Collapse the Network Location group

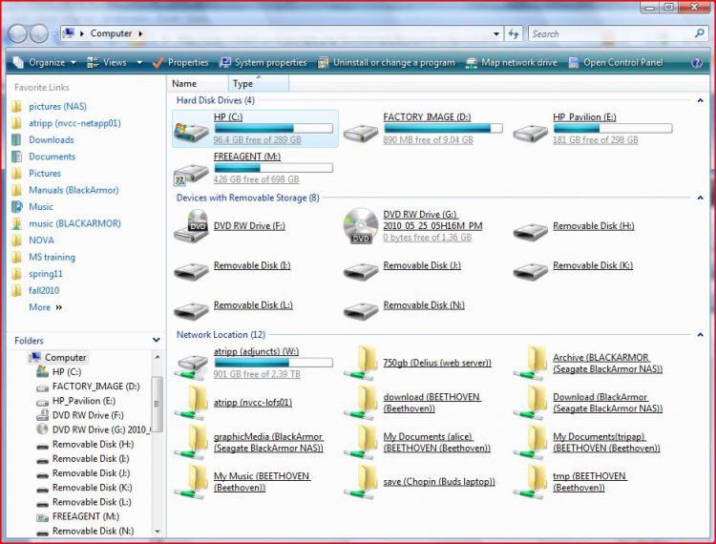(700, 335)
